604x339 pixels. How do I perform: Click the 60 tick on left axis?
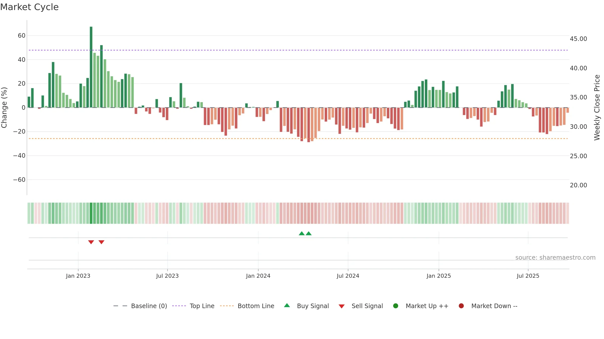click(22, 36)
